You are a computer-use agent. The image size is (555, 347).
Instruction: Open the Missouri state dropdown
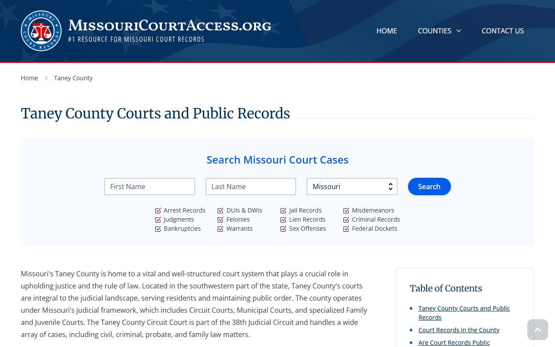(352, 187)
